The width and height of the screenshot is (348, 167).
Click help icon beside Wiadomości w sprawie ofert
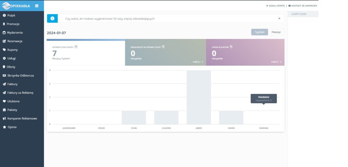point(163,47)
